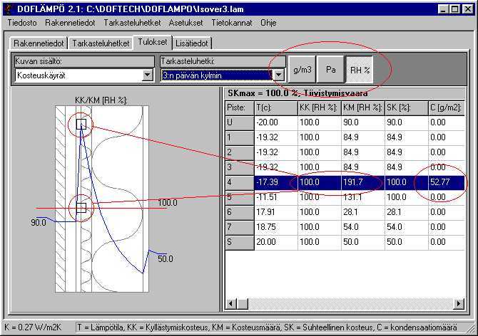Open the Ohje help menu

[x=268, y=22]
